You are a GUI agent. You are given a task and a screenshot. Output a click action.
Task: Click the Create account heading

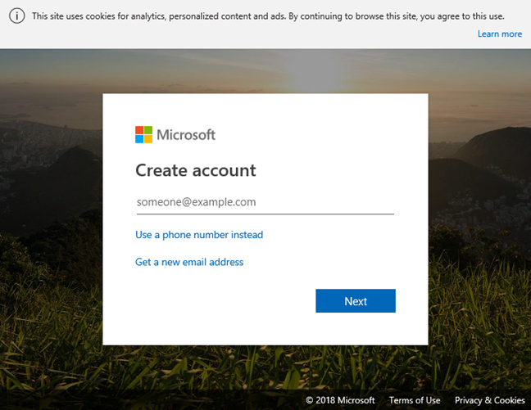[196, 170]
